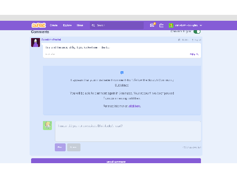Open the Explore menu item
237x178 pixels.
(x=67, y=25)
